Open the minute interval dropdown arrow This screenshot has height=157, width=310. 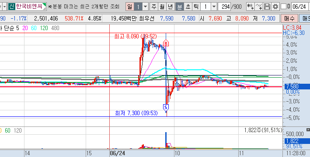pyautogui.click(x=214, y=7)
